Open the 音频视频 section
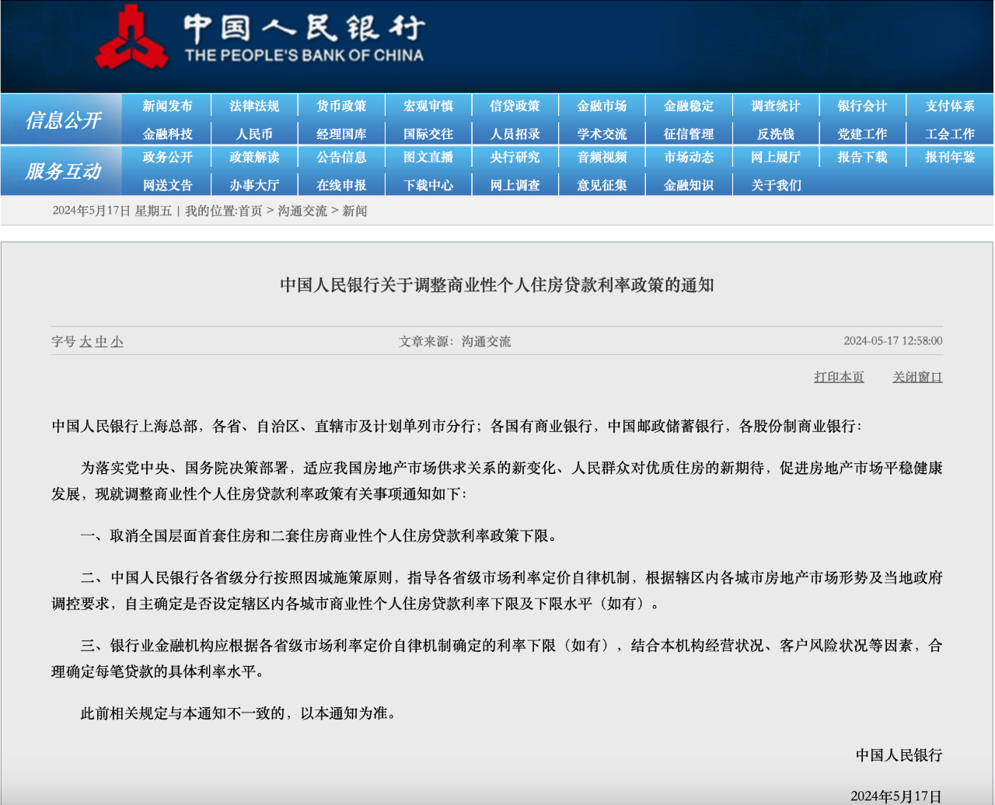This screenshot has width=995, height=805. point(602,158)
